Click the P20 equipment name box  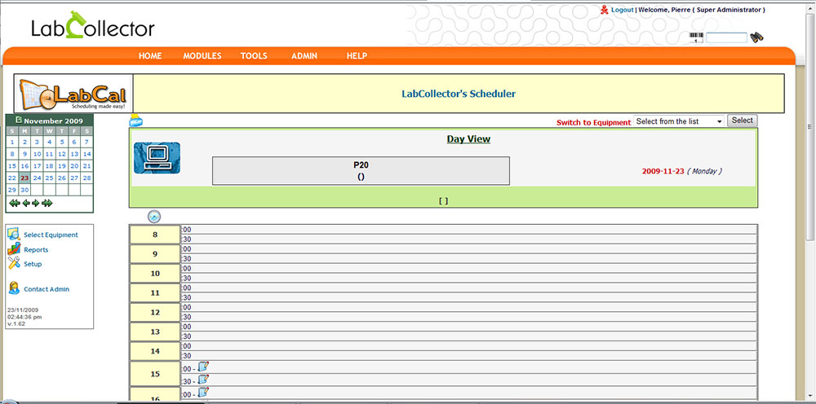click(361, 171)
